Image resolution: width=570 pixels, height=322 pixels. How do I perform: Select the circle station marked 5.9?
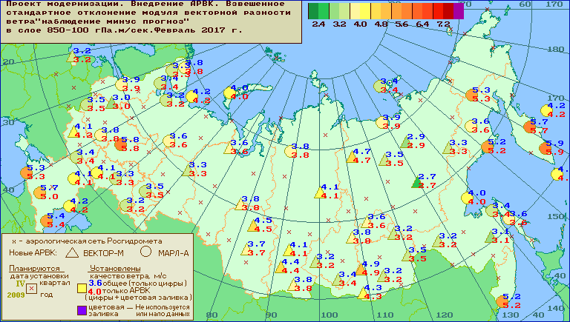pyautogui.click(x=545, y=148)
